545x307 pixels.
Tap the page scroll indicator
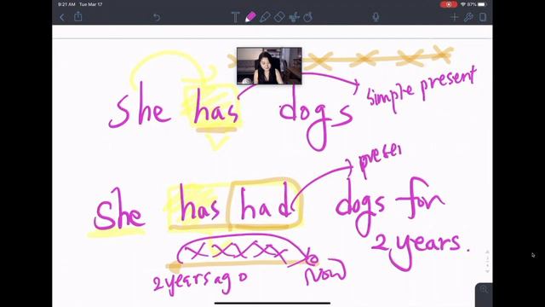[487, 261]
